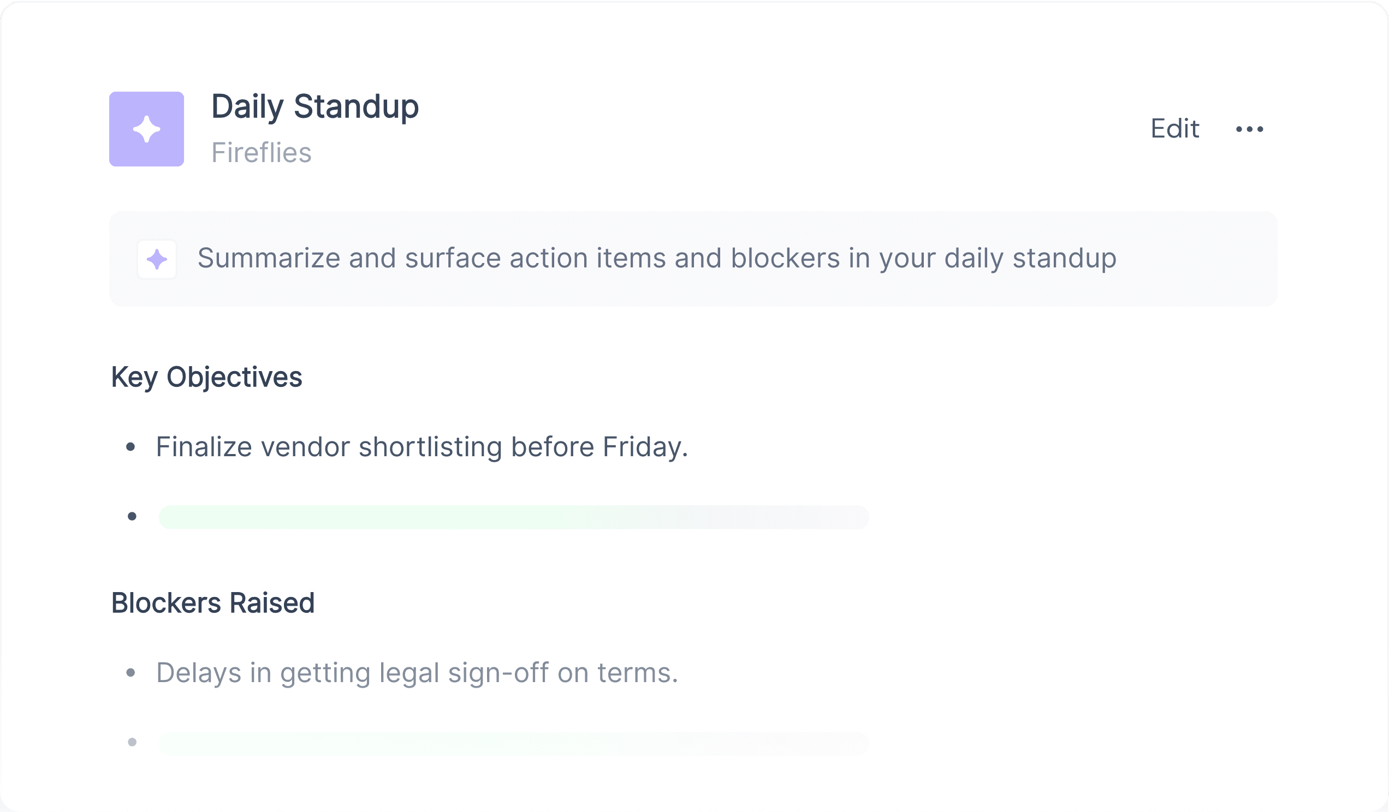Click the Edit button
The height and width of the screenshot is (812, 1389).
click(1174, 129)
